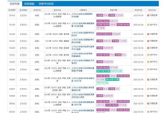This screenshot has width=165, height=113.
Task: Switch to the 投诉列表 tab
Action: tap(15, 4)
